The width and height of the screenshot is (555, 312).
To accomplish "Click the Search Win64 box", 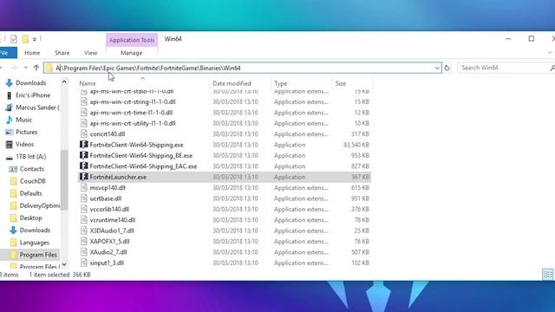I will [x=506, y=68].
